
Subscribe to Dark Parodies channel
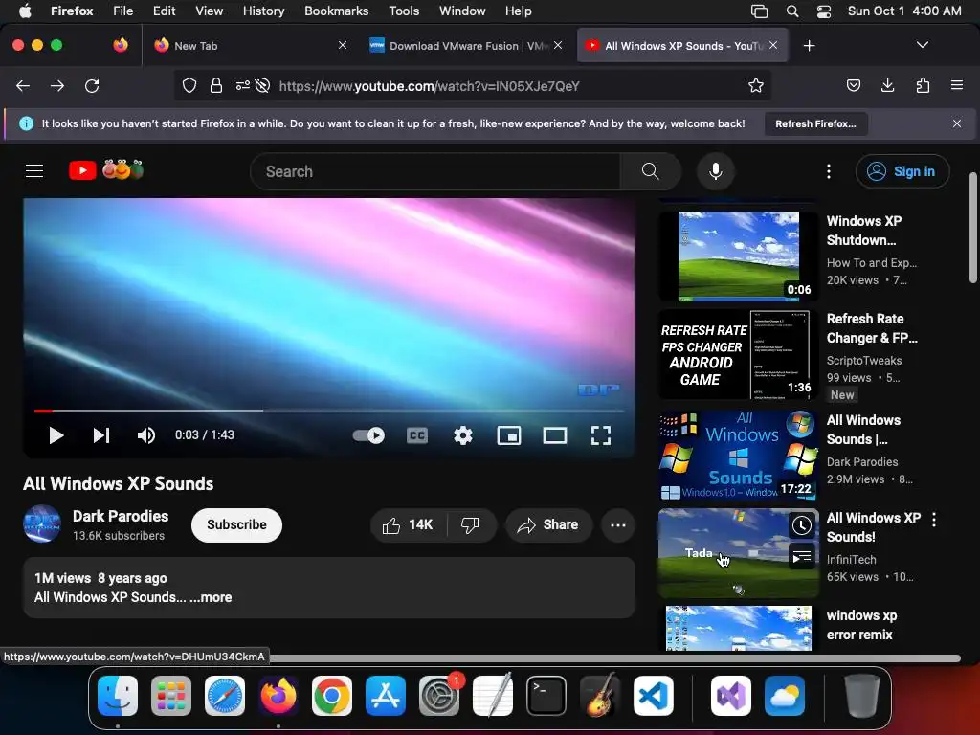236,525
